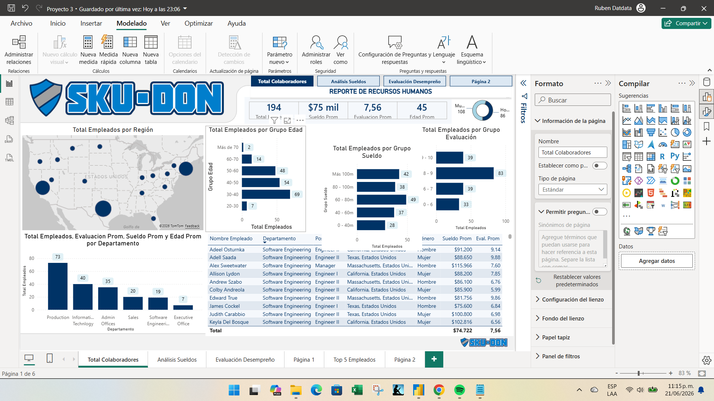Switch to Table view in left sidebar
The width and height of the screenshot is (714, 401).
pyautogui.click(x=9, y=102)
